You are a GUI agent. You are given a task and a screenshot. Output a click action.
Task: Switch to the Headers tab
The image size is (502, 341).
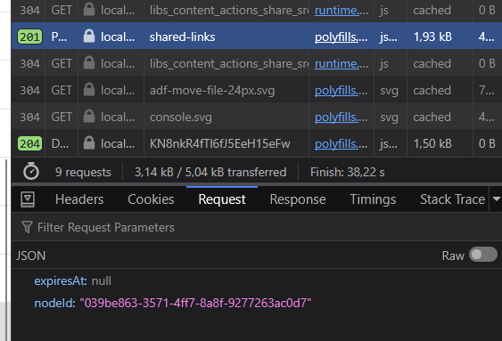pos(79,199)
